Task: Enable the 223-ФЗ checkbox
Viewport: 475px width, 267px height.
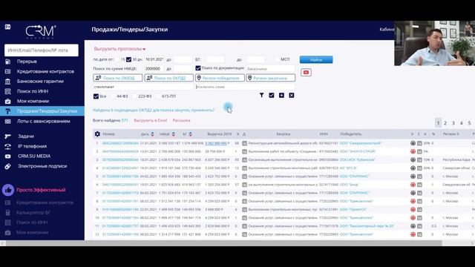Action: pyautogui.click(x=134, y=96)
